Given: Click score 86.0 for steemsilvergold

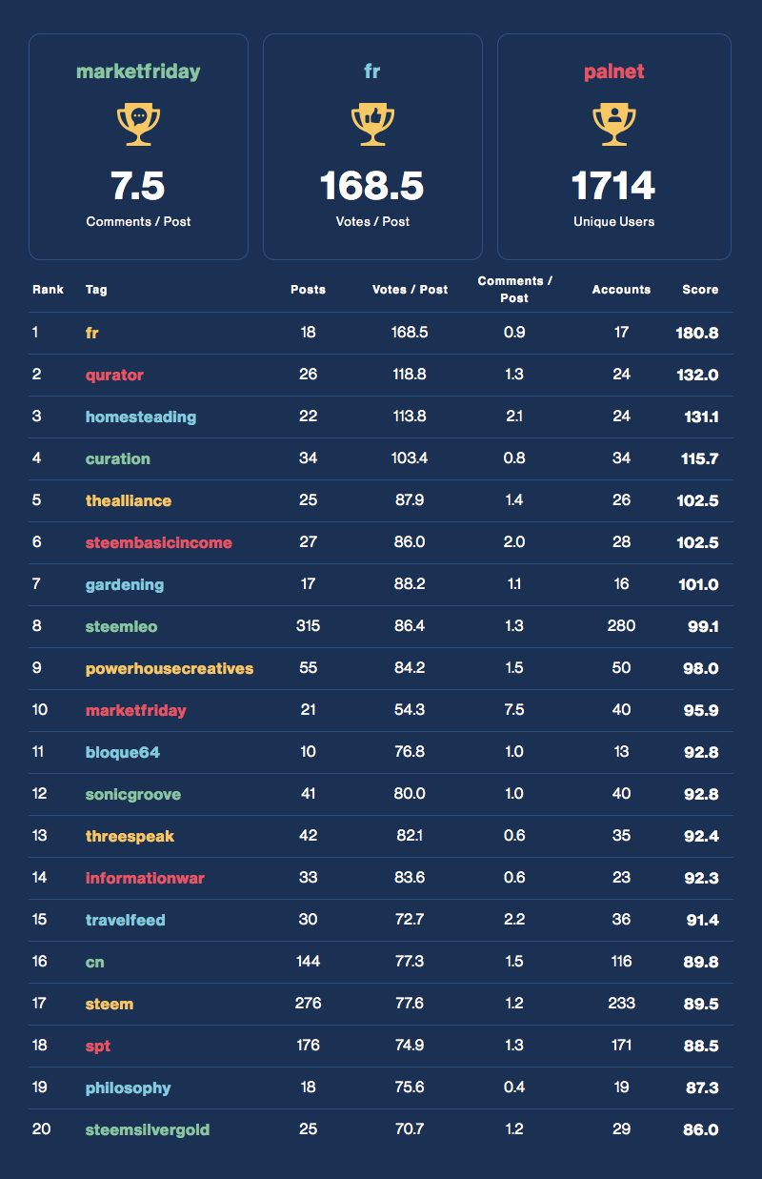Looking at the screenshot, I should click(x=699, y=1129).
